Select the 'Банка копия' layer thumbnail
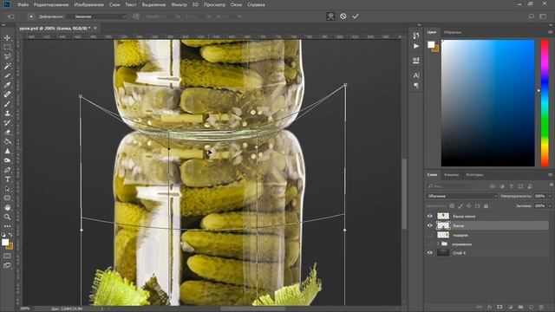 coord(443,216)
